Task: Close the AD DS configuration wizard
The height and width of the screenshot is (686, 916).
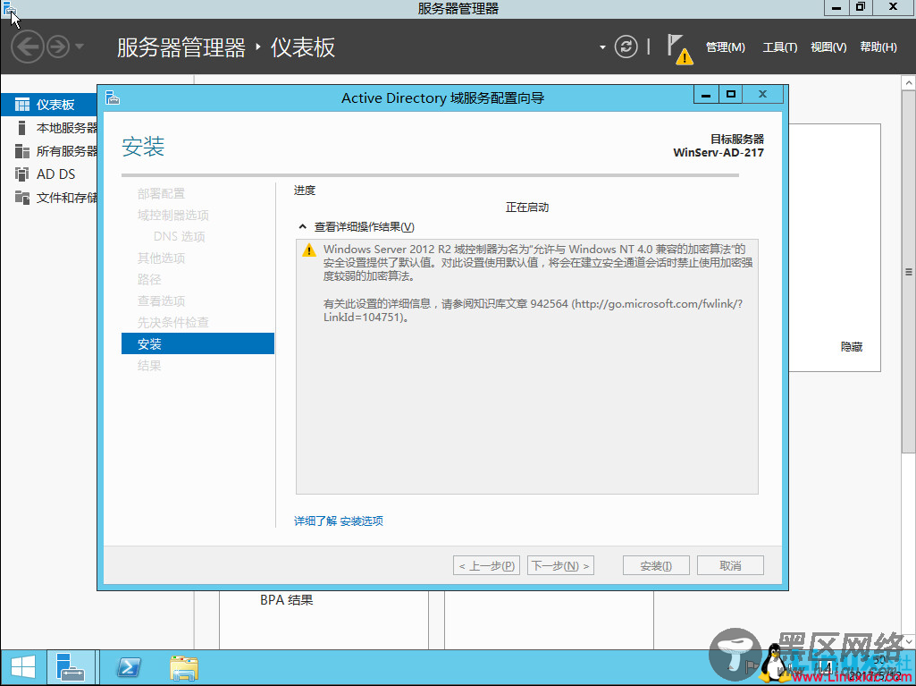Action: [x=762, y=94]
